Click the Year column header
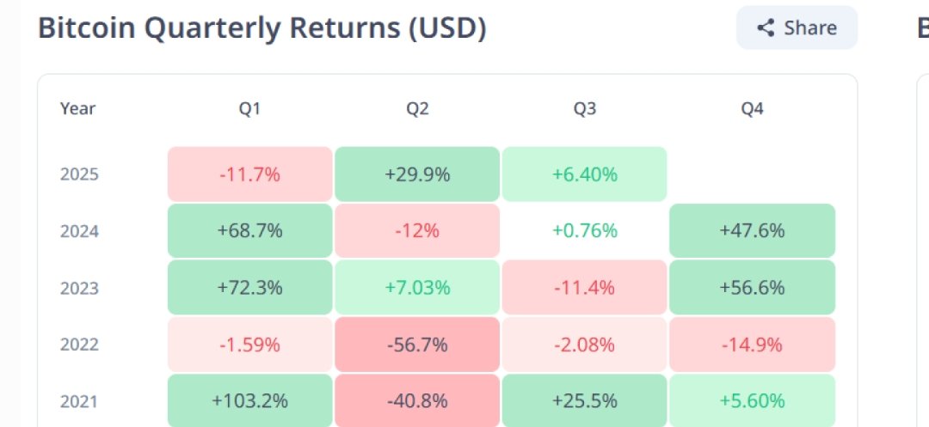The width and height of the screenshot is (929, 427). pos(77,109)
